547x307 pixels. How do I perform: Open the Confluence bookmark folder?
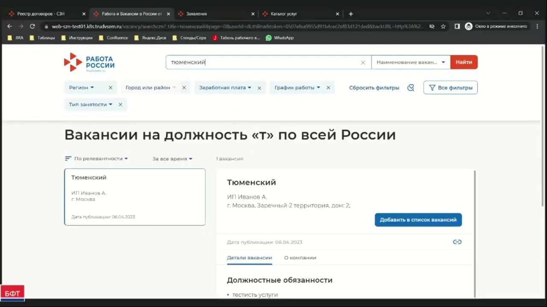[113, 38]
